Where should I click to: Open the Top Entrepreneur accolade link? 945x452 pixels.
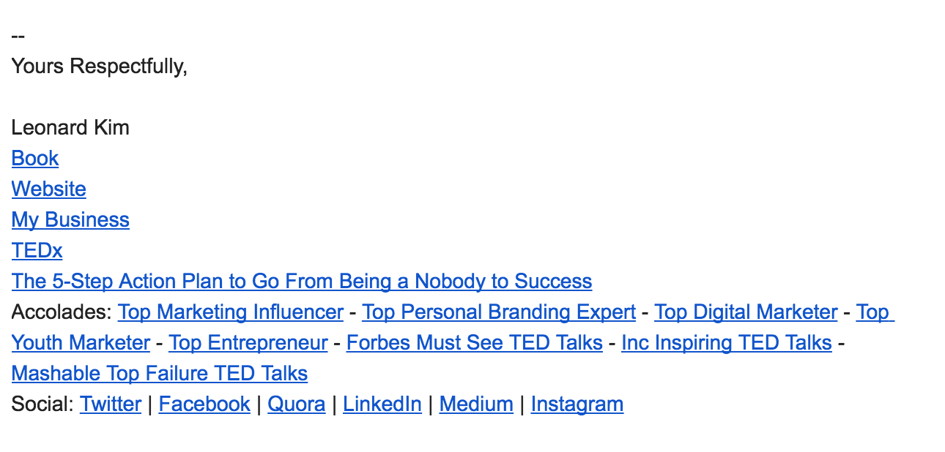point(248,343)
